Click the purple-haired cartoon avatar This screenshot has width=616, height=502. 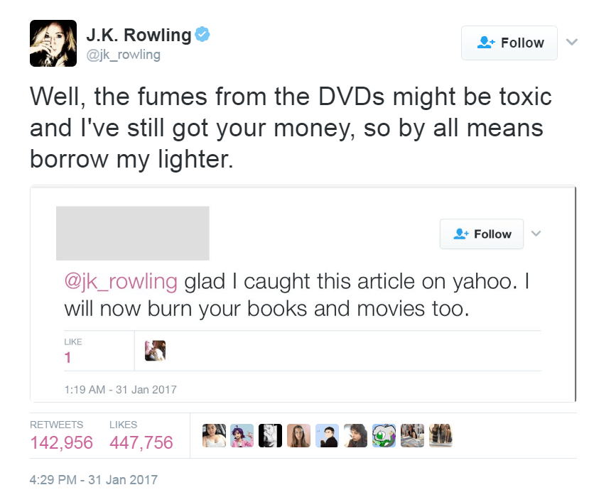click(242, 436)
